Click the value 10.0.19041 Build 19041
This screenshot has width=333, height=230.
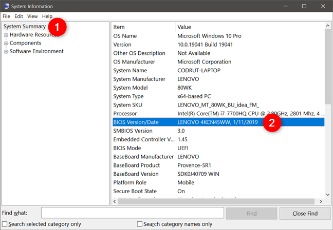pyautogui.click(x=205, y=45)
